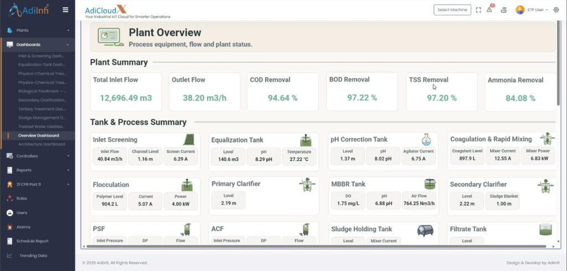
Task: Click the Polymer Level 904.2 L tile
Action: 110,201
